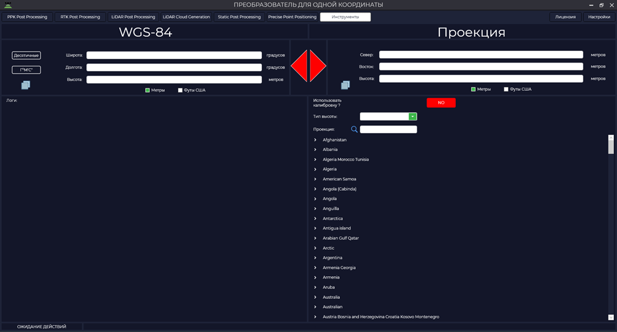Open the Тип высоты dropdown
The width and height of the screenshot is (617, 332).
[x=412, y=117]
